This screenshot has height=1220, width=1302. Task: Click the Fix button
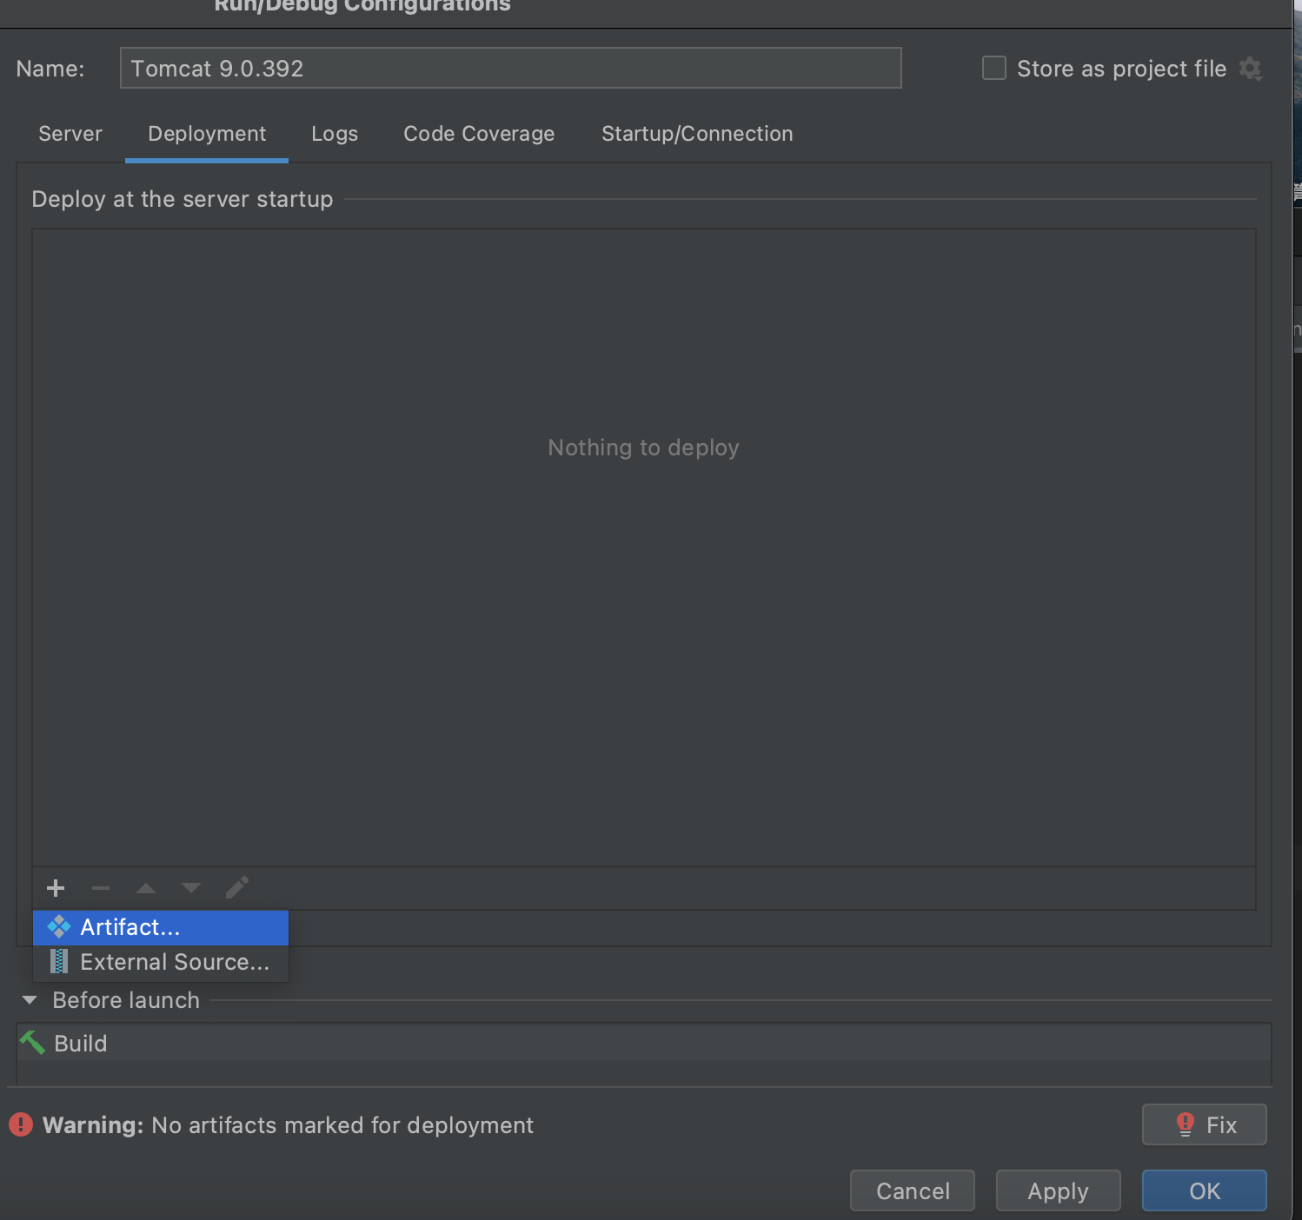[x=1205, y=1124]
